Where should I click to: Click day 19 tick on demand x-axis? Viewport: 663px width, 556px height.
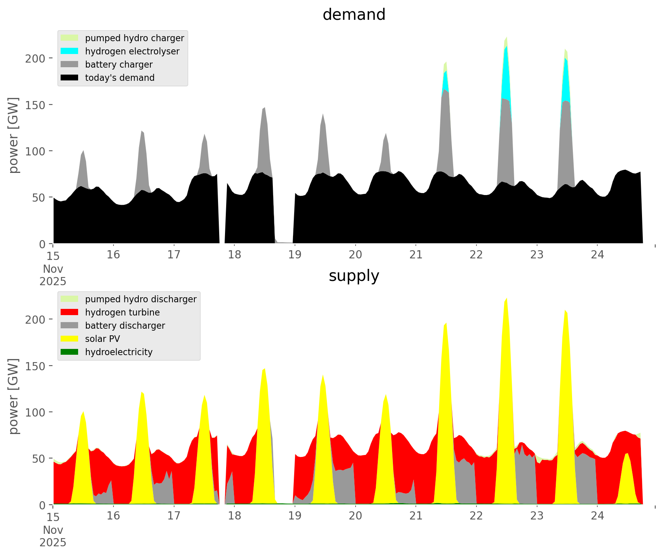tap(295, 255)
